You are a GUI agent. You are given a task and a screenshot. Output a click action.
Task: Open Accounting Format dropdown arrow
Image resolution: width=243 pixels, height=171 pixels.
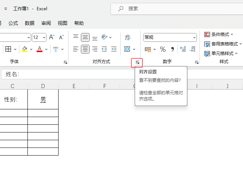click(x=154, y=49)
